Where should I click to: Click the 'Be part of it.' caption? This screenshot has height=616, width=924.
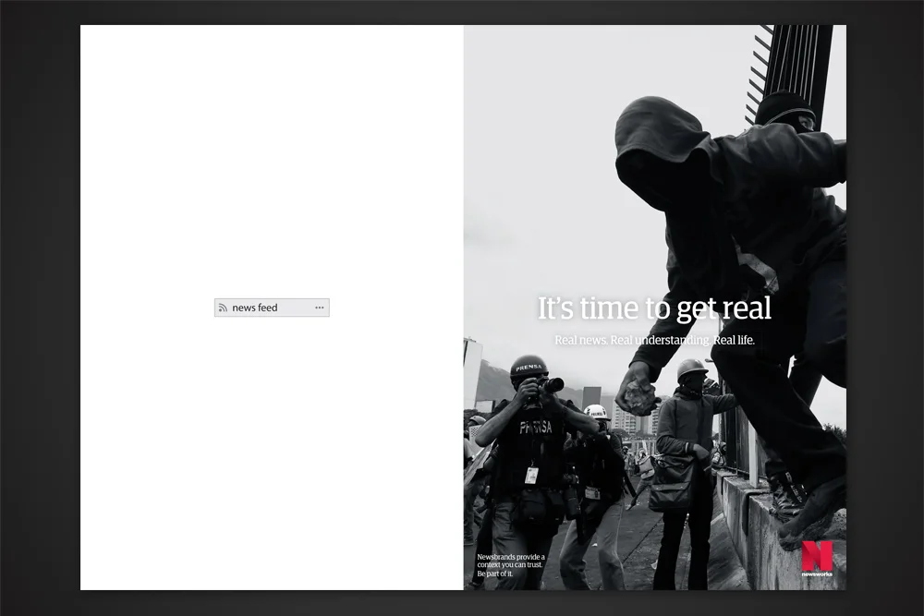coord(494,572)
